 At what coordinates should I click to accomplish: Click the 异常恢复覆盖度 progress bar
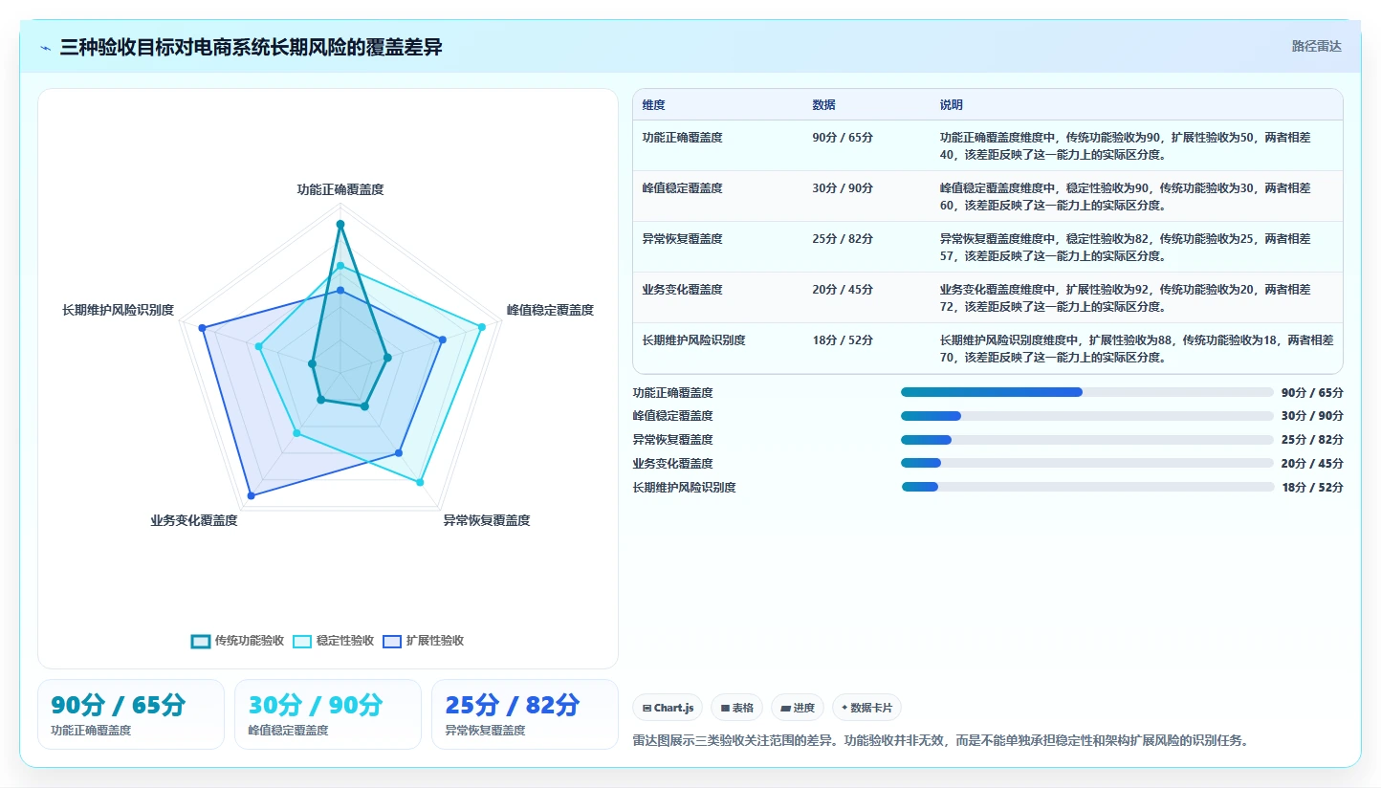click(1087, 440)
